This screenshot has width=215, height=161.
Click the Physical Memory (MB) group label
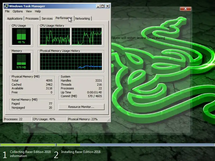point(26,76)
